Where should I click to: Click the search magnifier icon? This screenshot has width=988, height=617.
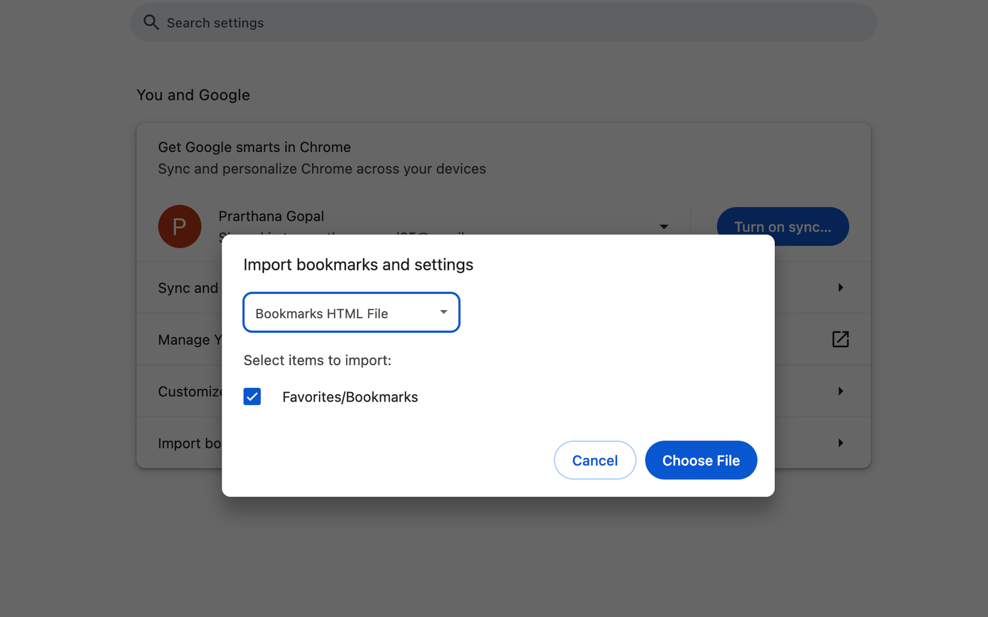[x=151, y=23]
